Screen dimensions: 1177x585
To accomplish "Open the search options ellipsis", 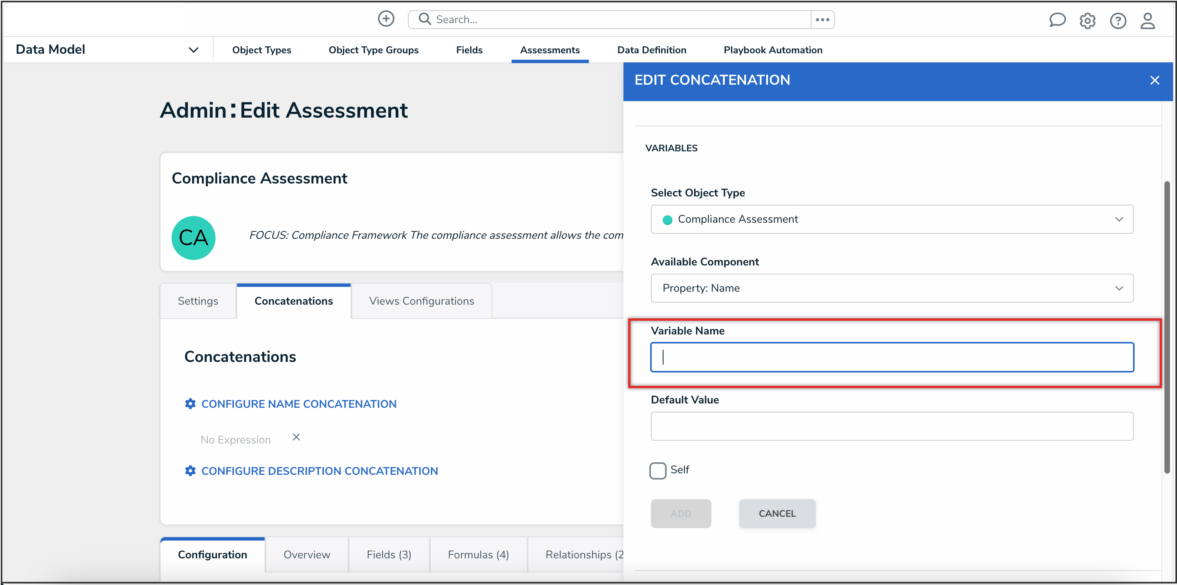I will [x=822, y=20].
